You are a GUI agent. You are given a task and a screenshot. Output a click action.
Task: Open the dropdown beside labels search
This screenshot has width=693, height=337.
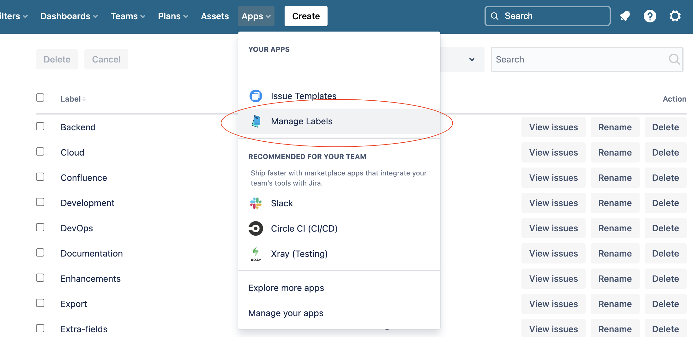(x=472, y=59)
